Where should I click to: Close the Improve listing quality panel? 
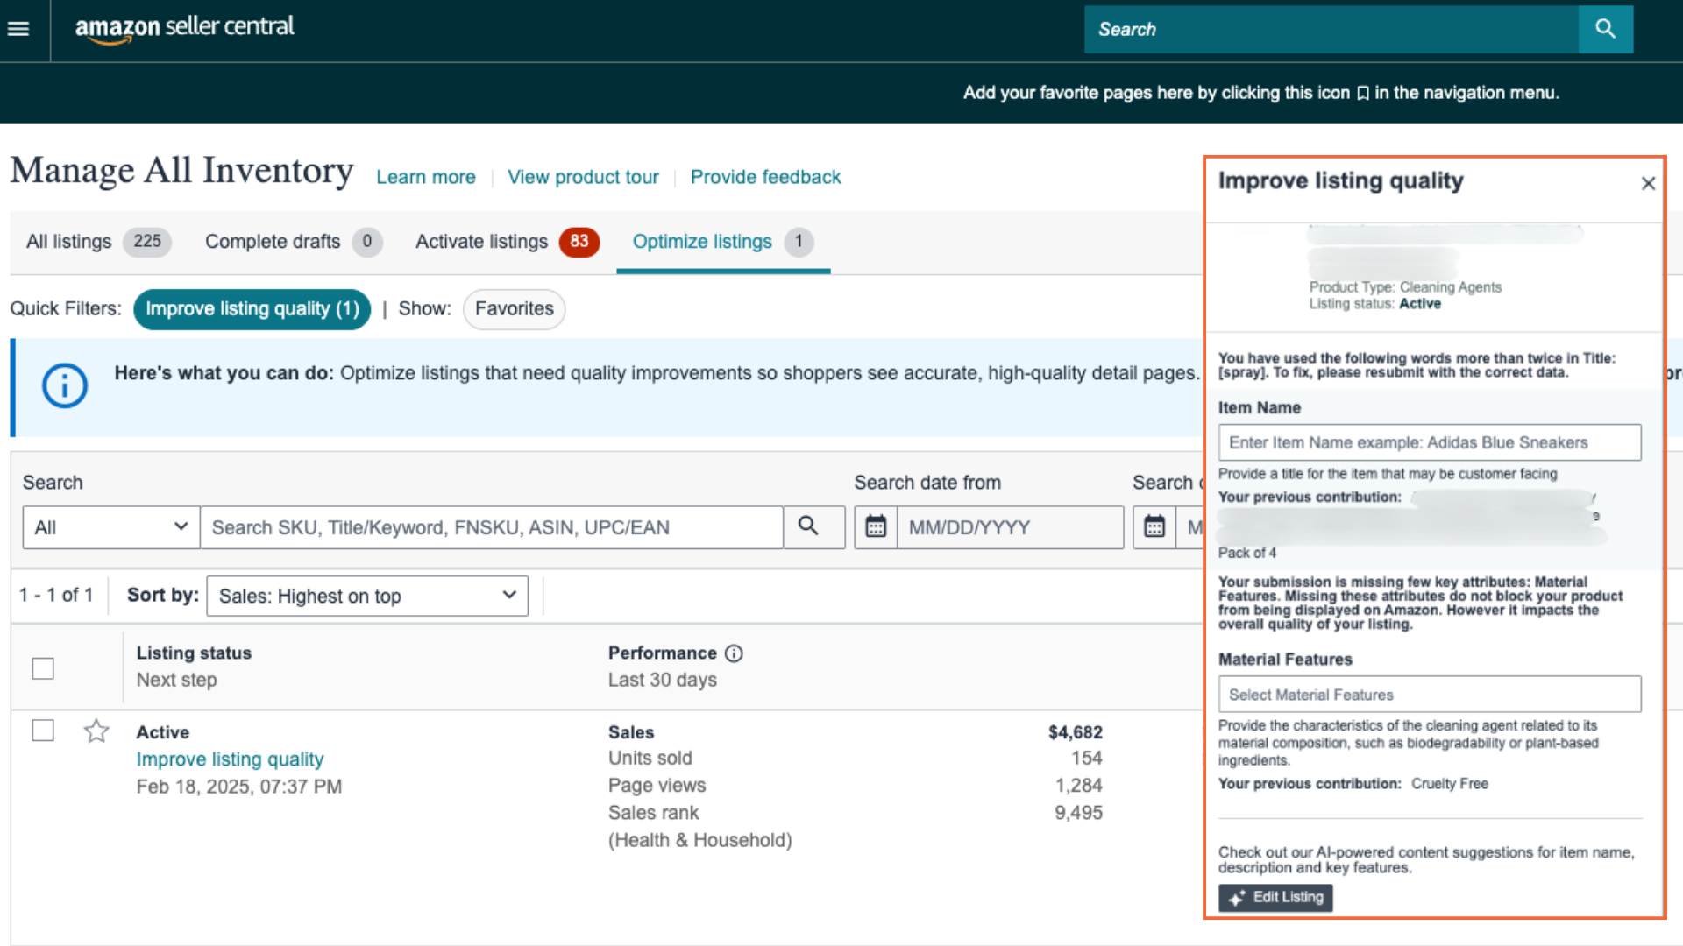click(x=1649, y=183)
